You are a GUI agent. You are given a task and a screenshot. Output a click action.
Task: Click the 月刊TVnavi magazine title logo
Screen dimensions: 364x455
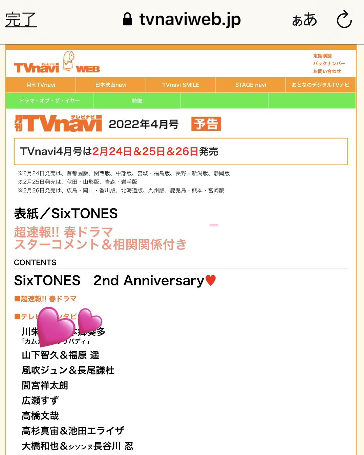tap(58, 124)
